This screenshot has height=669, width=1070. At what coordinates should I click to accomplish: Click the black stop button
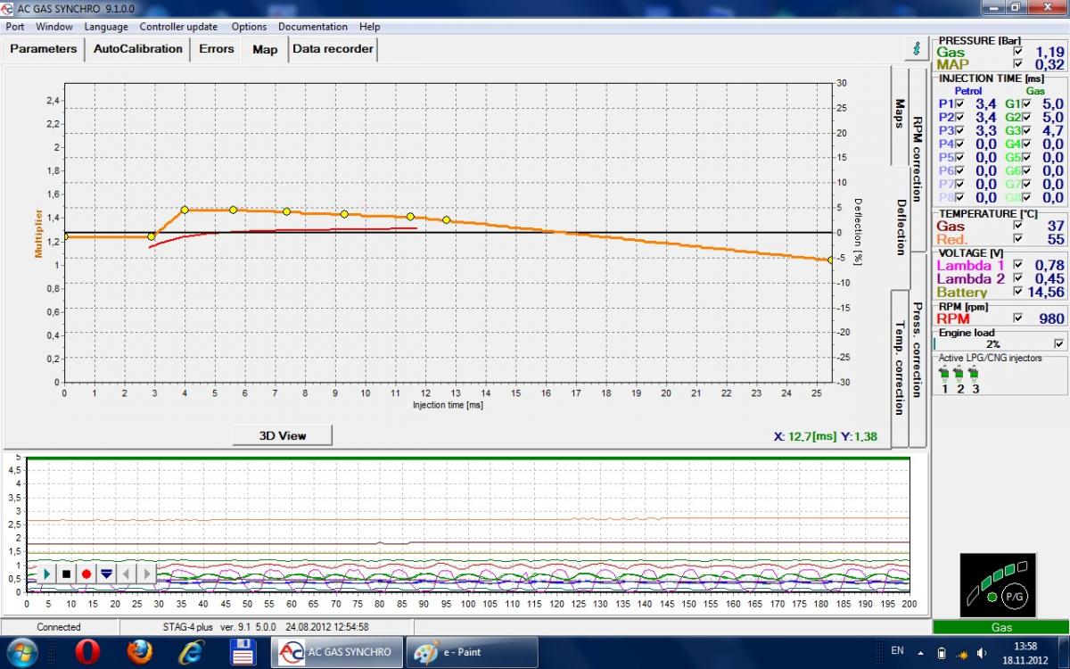[x=66, y=574]
